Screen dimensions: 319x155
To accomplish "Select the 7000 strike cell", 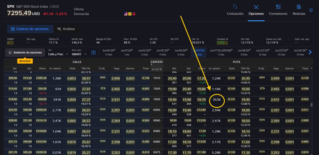I will tap(157, 100).
